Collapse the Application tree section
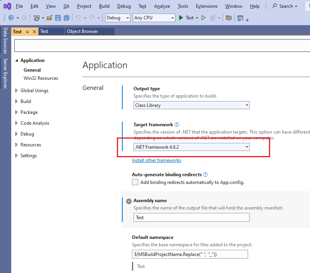Screen dimensions: 310x273 (17, 60)
